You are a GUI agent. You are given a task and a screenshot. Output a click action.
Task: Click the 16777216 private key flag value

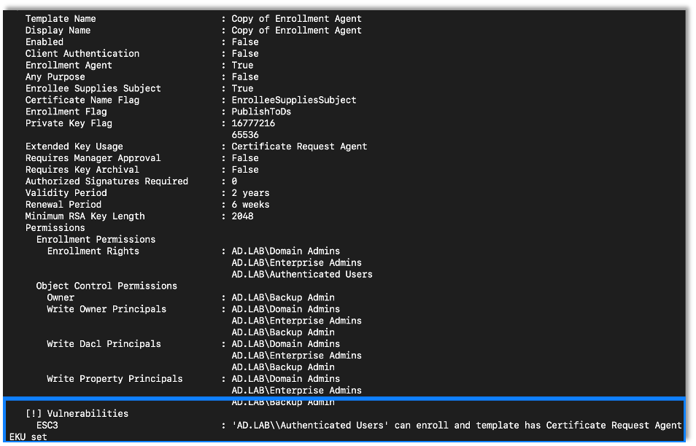click(253, 123)
